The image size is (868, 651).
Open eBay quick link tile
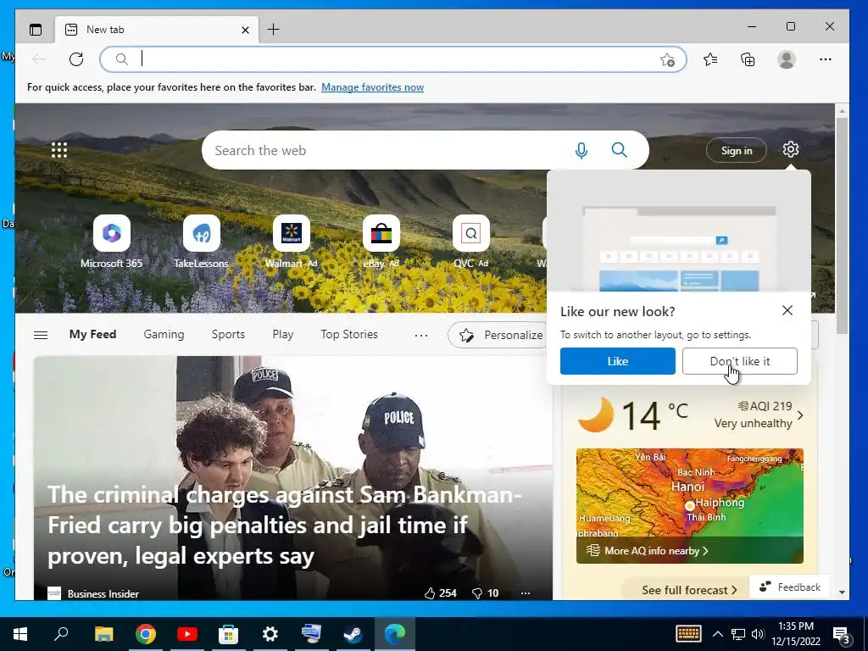click(x=381, y=242)
